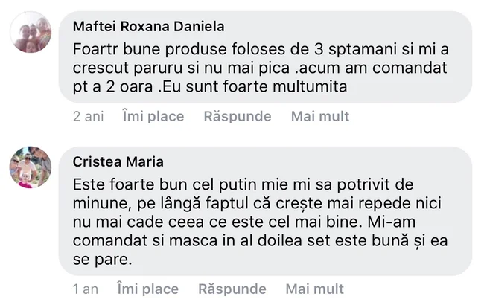The height and width of the screenshot is (305, 484).
Task: Open the '1 an' comment timestamp
Action: [86, 289]
